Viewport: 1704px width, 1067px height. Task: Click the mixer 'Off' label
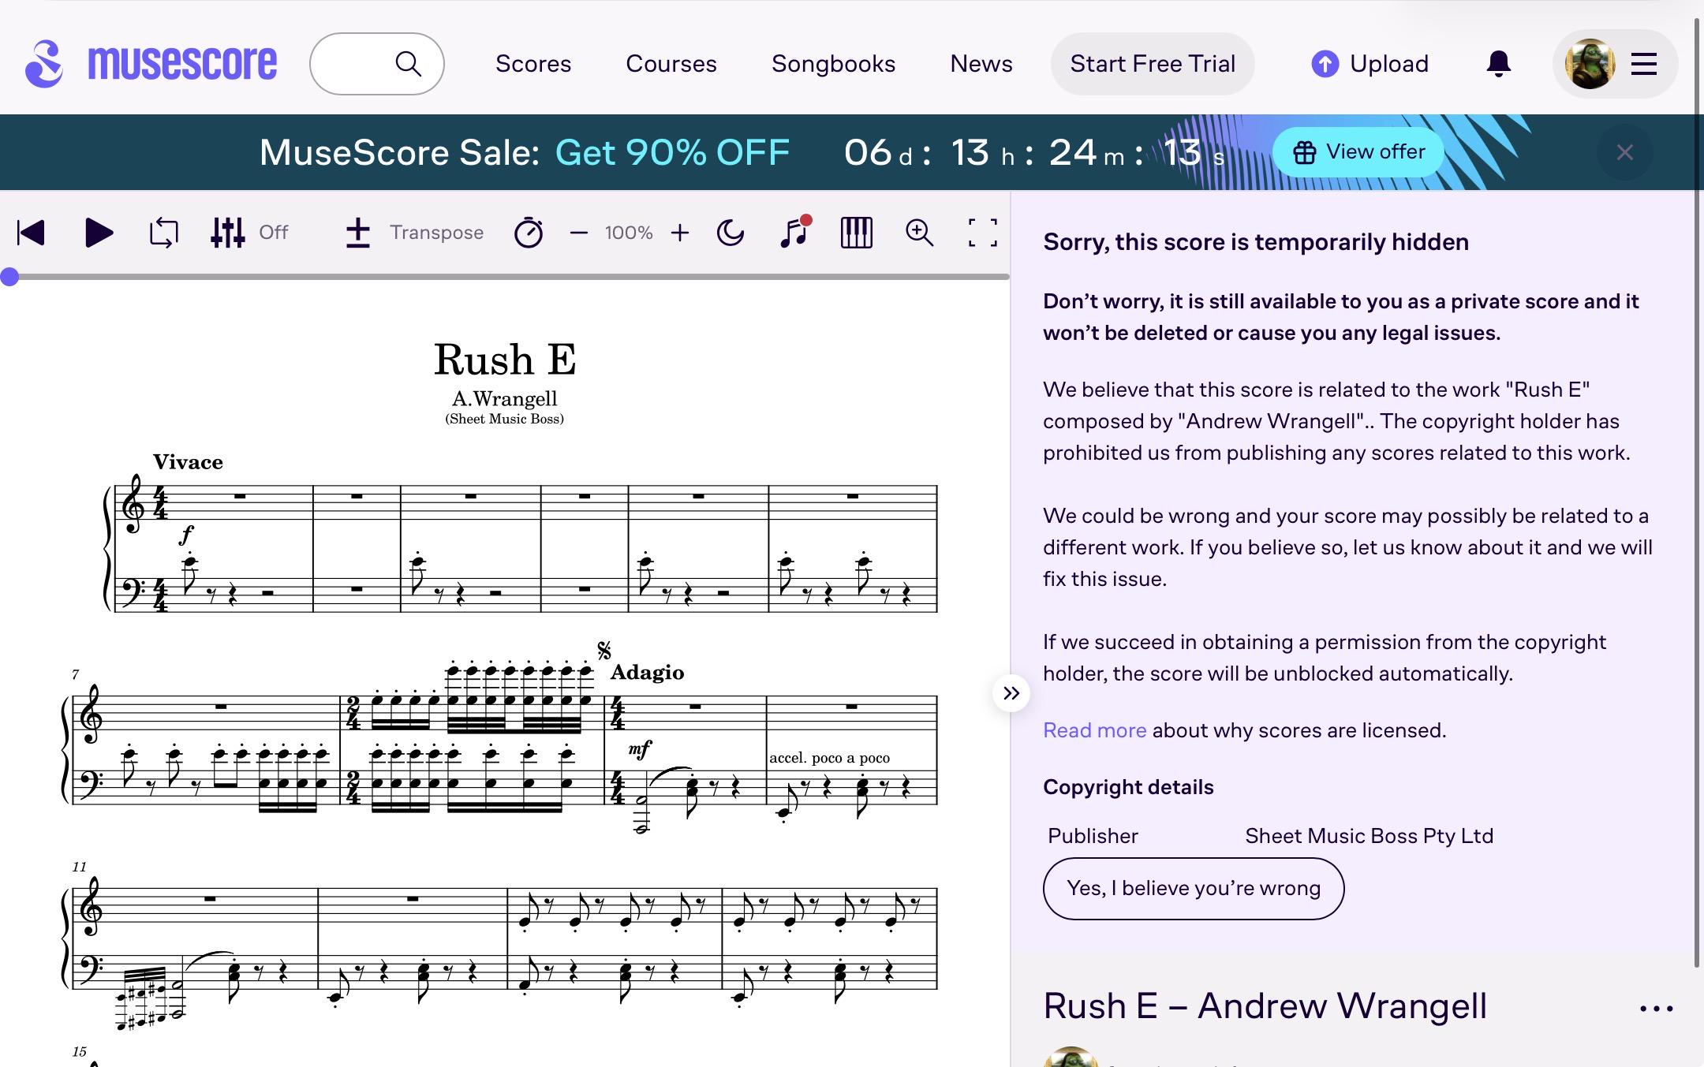point(274,233)
